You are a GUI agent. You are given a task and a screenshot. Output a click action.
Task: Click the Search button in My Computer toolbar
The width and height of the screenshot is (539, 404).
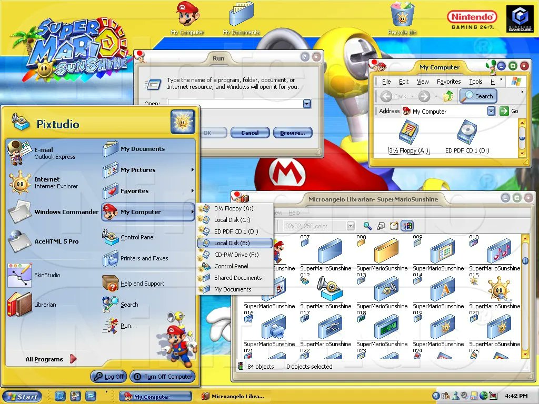(x=478, y=96)
